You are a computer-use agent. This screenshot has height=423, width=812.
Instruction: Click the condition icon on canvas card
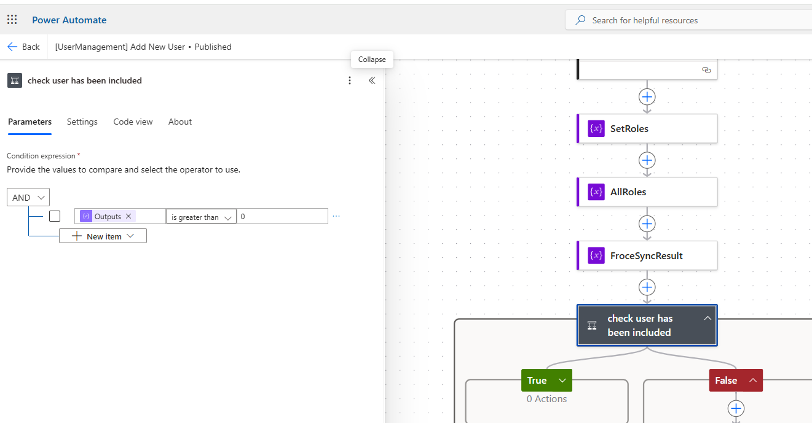592,325
